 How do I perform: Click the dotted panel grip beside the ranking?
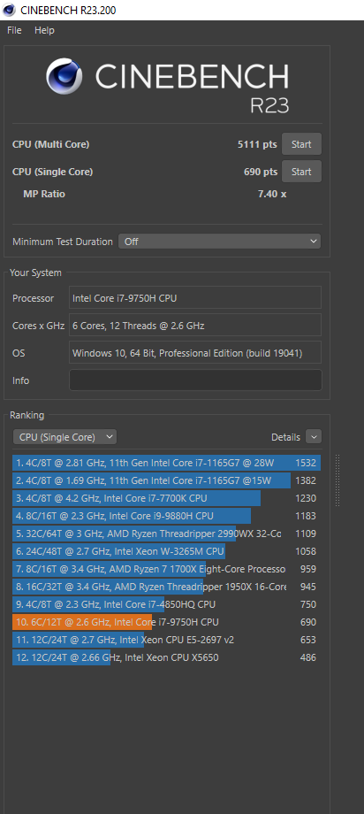337,480
